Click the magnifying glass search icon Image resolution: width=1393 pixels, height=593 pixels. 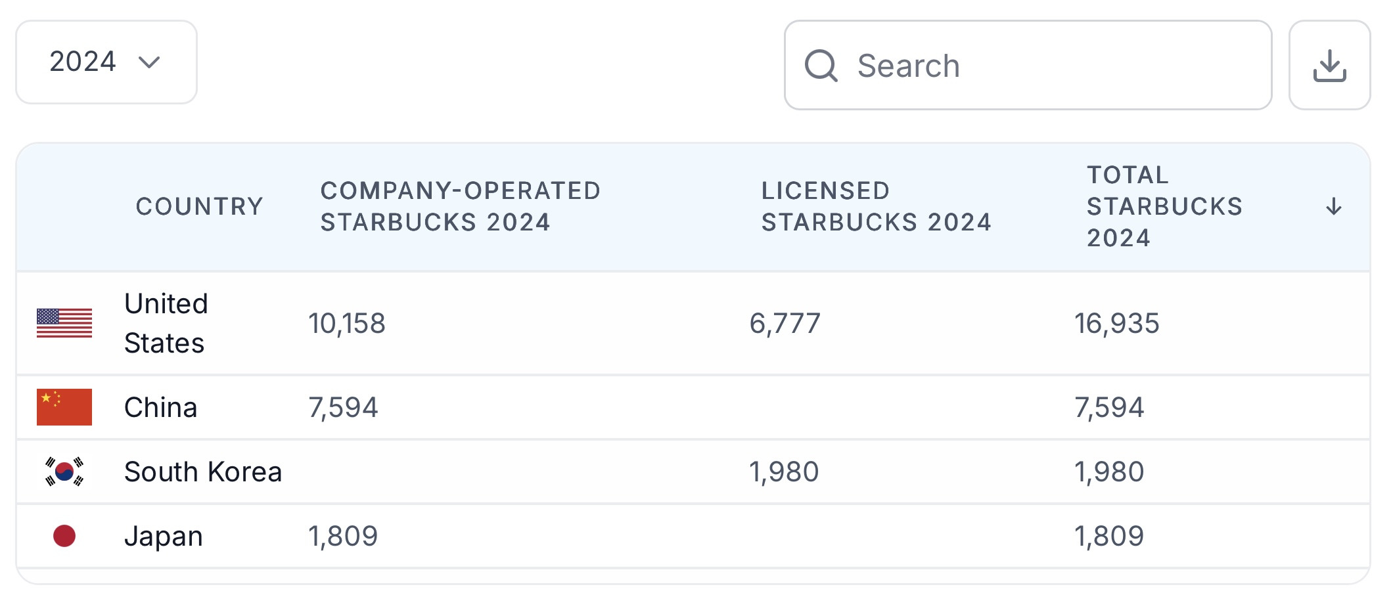[821, 66]
